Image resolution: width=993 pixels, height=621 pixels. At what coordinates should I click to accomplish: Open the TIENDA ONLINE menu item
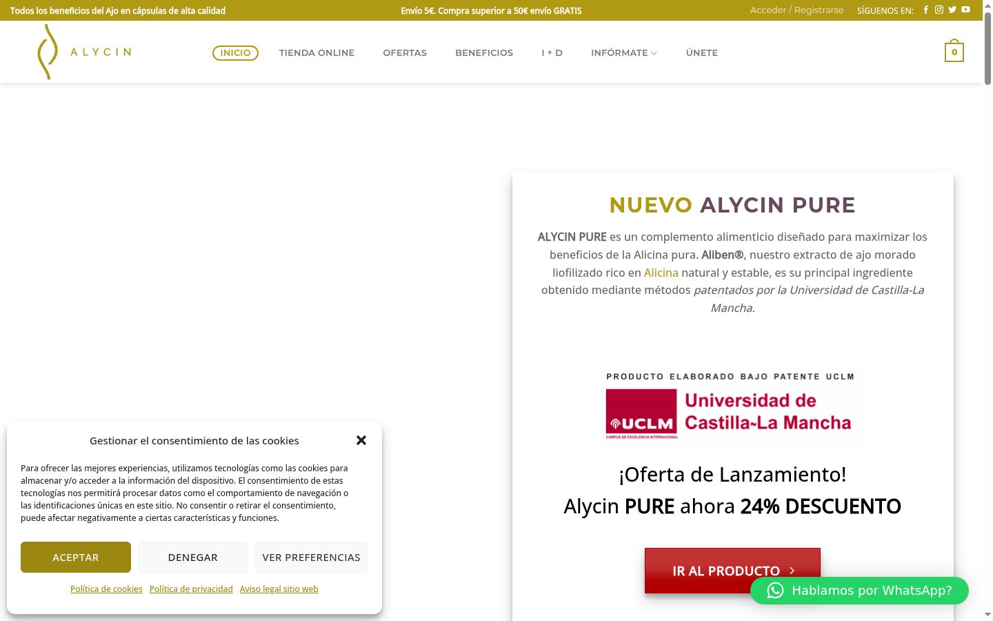pyautogui.click(x=317, y=52)
